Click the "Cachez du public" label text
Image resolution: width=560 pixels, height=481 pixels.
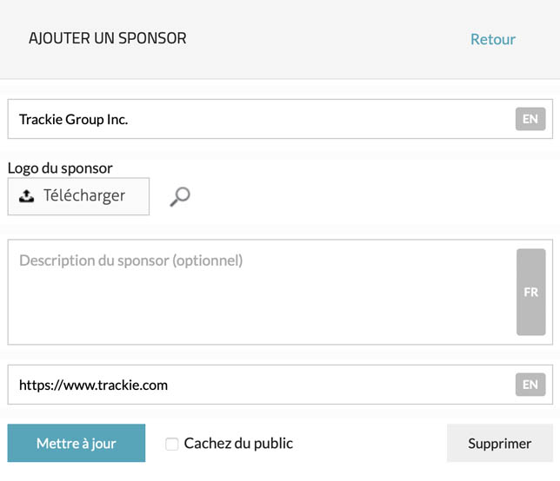click(238, 444)
